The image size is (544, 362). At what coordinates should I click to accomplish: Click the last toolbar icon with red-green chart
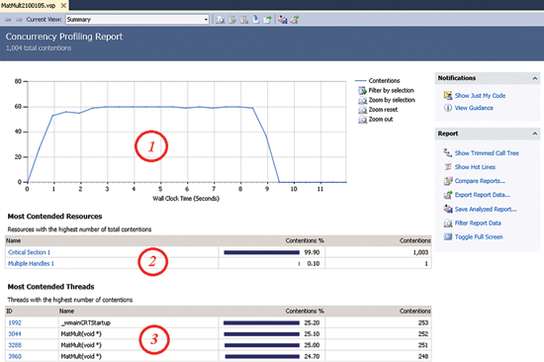coord(295,20)
